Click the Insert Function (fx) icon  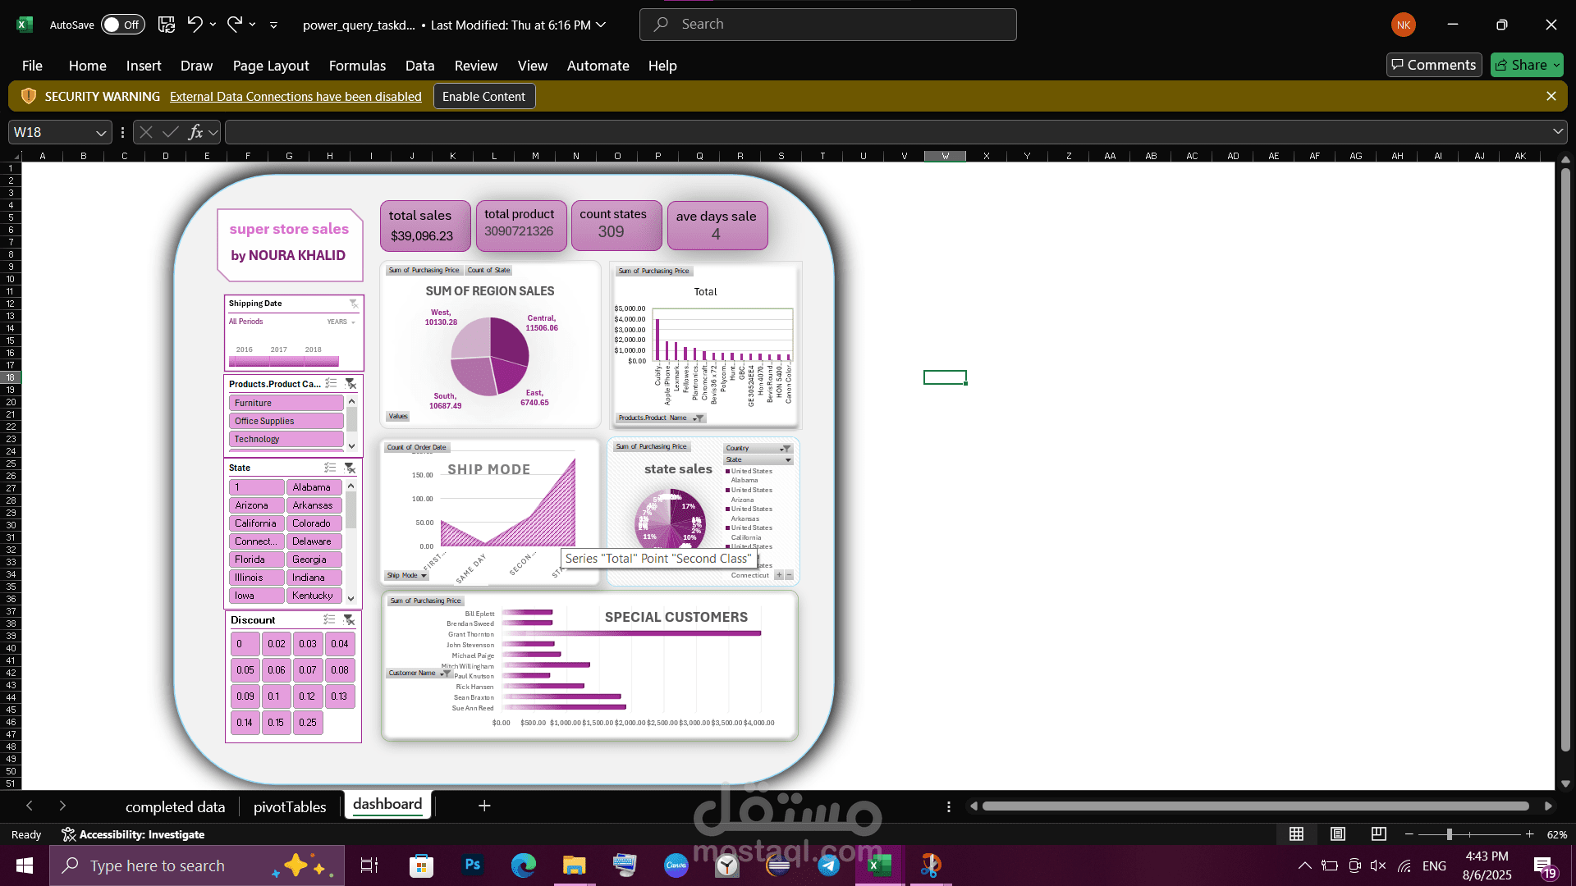pyautogui.click(x=195, y=131)
